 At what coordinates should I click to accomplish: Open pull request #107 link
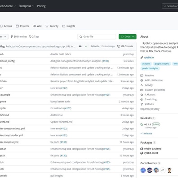click(x=68, y=108)
